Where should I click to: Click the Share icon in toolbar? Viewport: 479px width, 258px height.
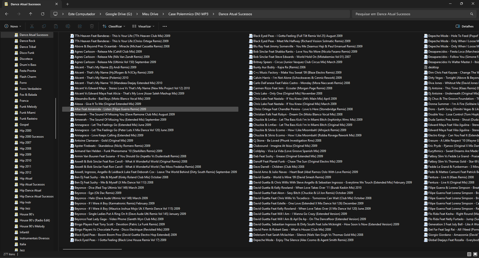coord(80,26)
